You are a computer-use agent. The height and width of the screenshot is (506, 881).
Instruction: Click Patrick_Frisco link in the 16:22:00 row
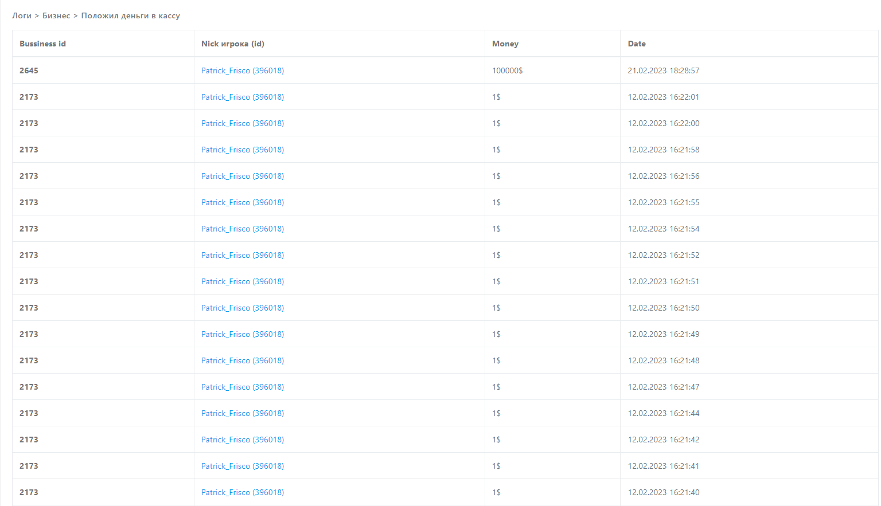(x=242, y=123)
